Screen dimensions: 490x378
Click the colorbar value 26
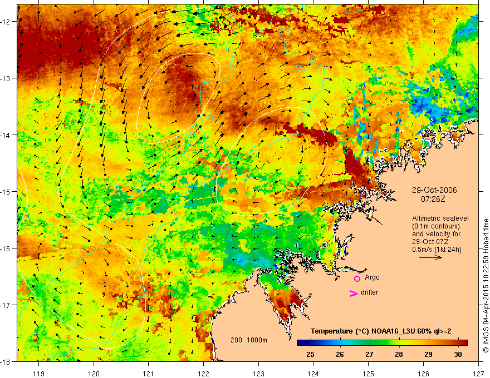[340, 354]
